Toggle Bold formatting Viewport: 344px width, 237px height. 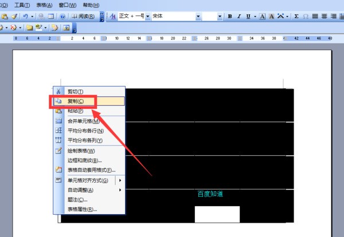click(x=230, y=17)
